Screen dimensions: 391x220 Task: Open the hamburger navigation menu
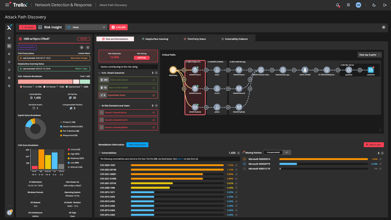click(7, 5)
